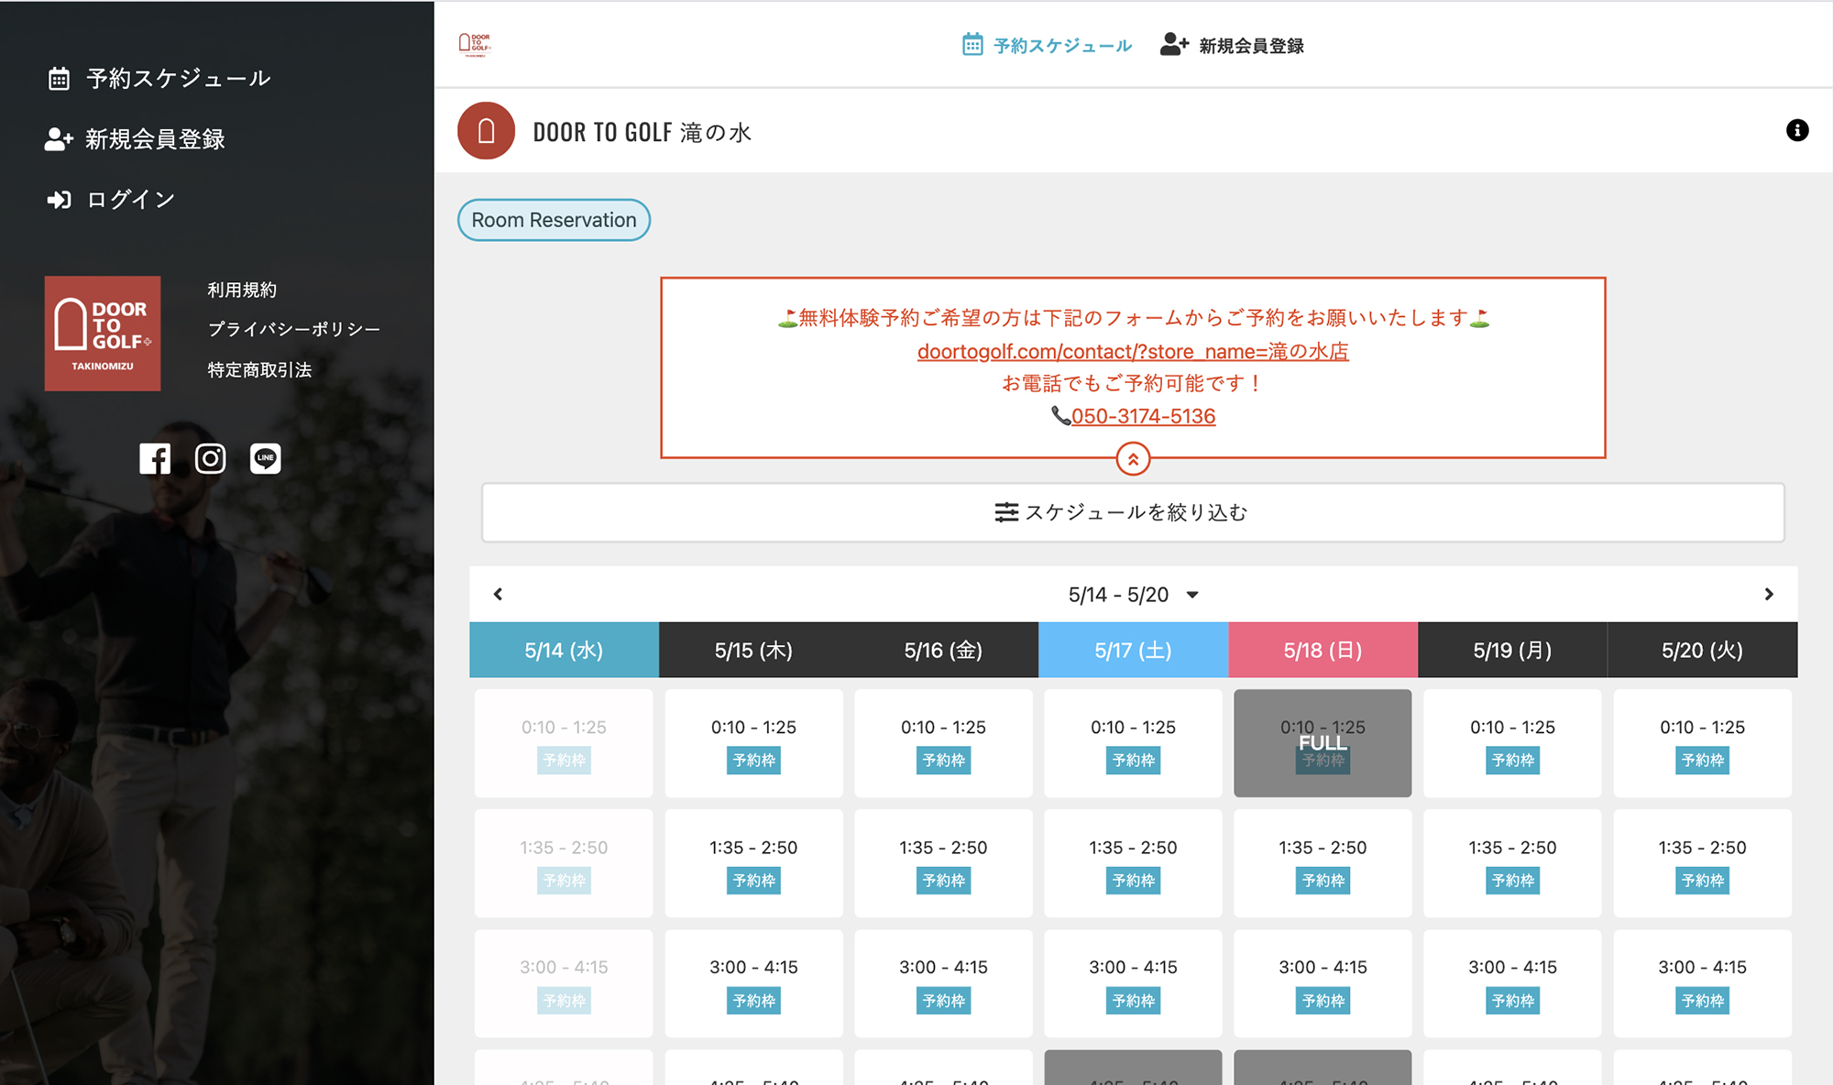Open 新規会員登録 in the sidebar
The width and height of the screenshot is (1833, 1085).
155,139
